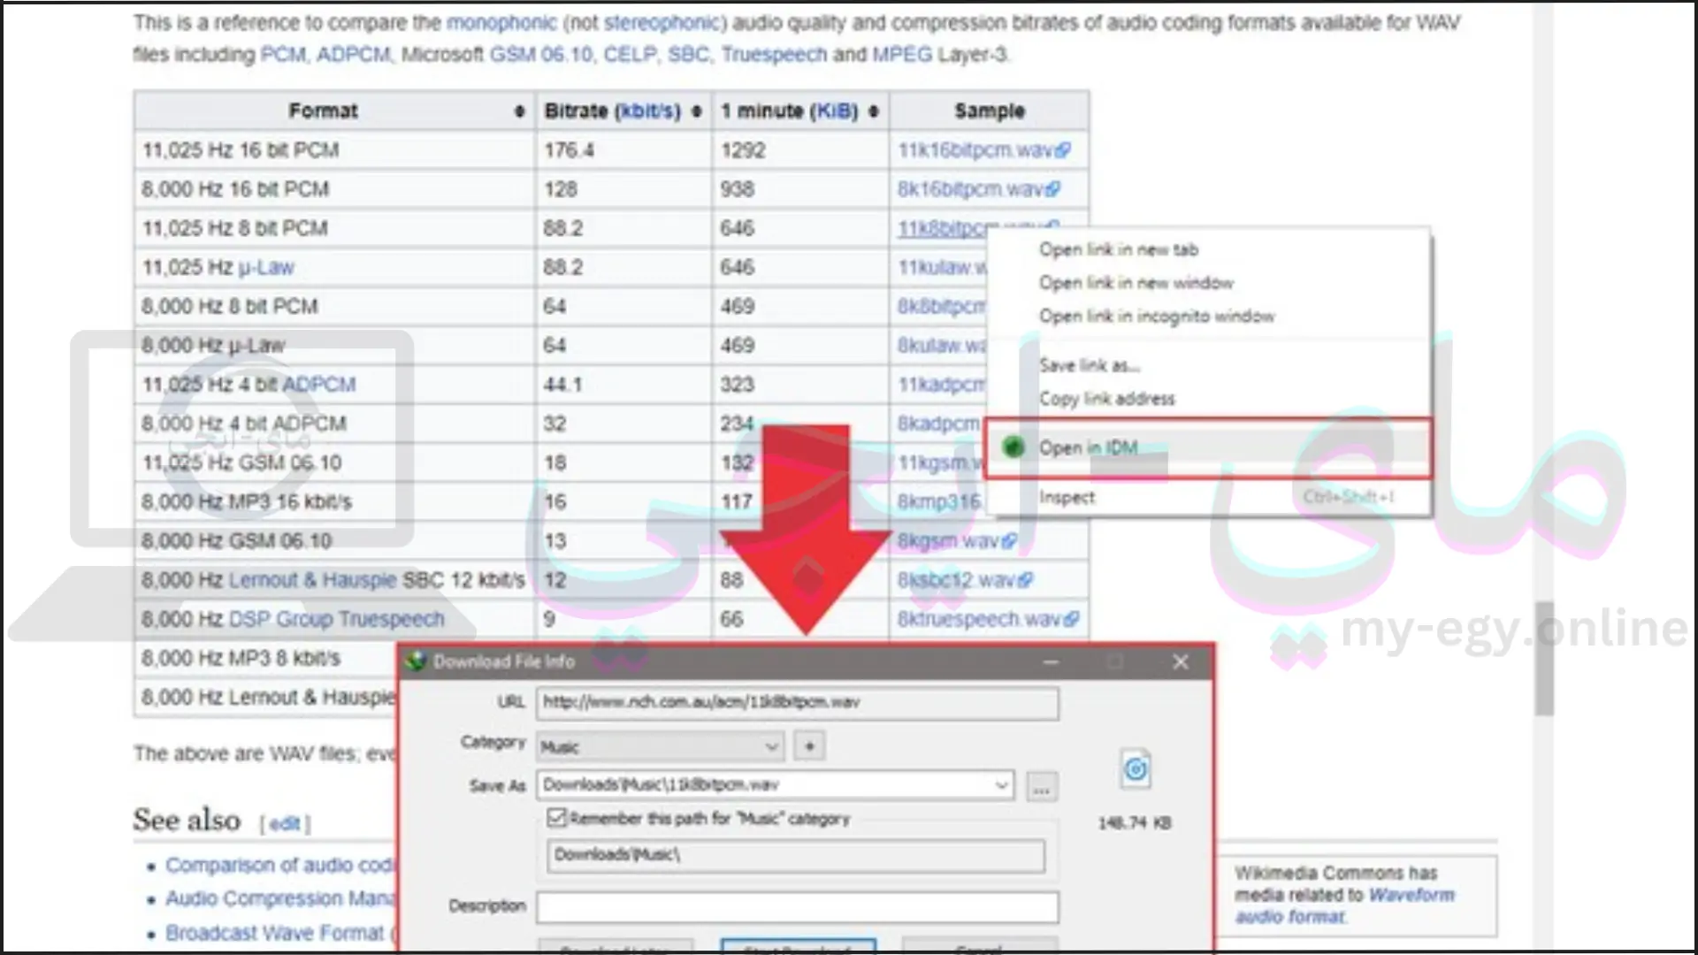Click the URL field in Download File Info

click(797, 703)
